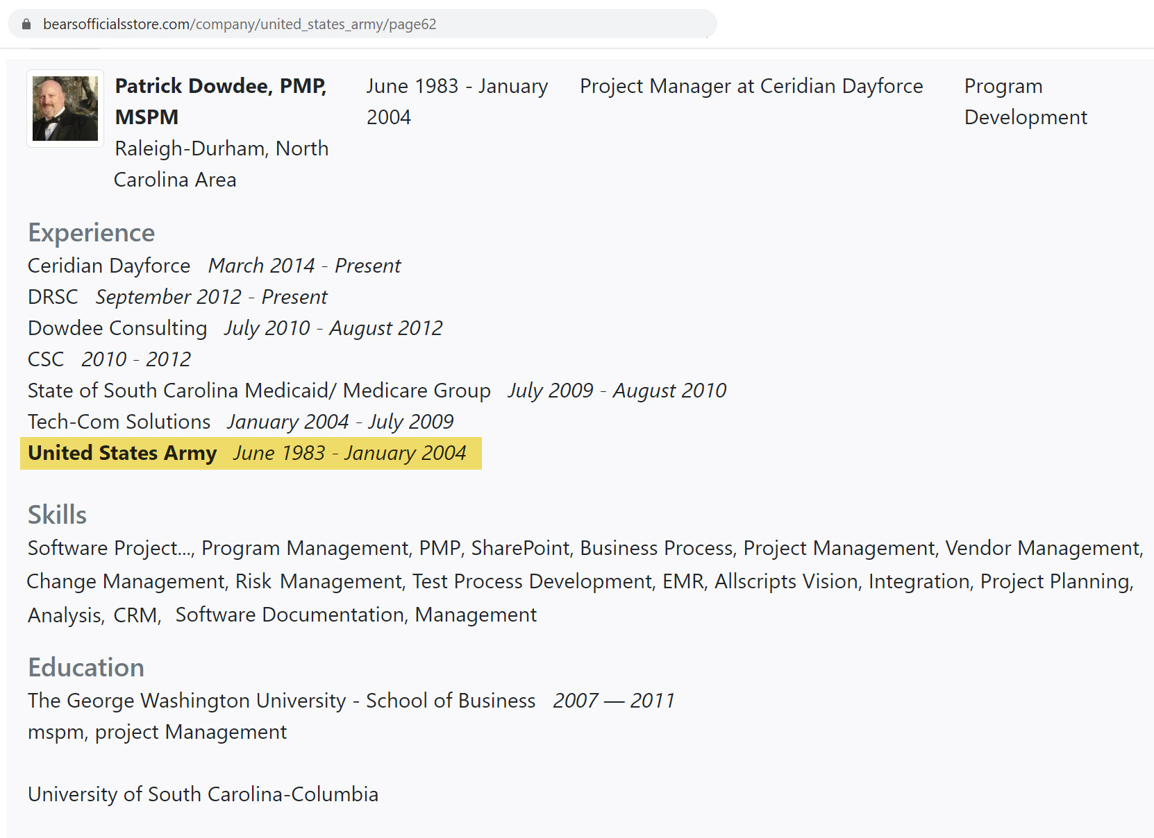Viewport: 1154px width, 838px height.
Task: Select the Raleigh-Durham, North Carolina Area location
Action: [221, 164]
